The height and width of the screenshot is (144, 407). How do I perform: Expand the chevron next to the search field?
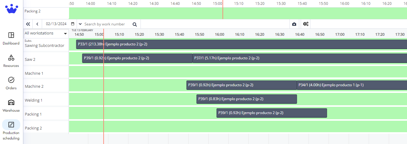tap(80, 24)
